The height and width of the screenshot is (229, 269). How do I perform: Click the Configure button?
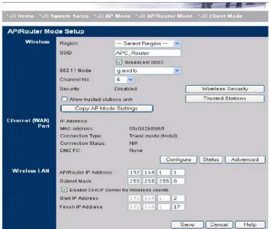point(178,160)
